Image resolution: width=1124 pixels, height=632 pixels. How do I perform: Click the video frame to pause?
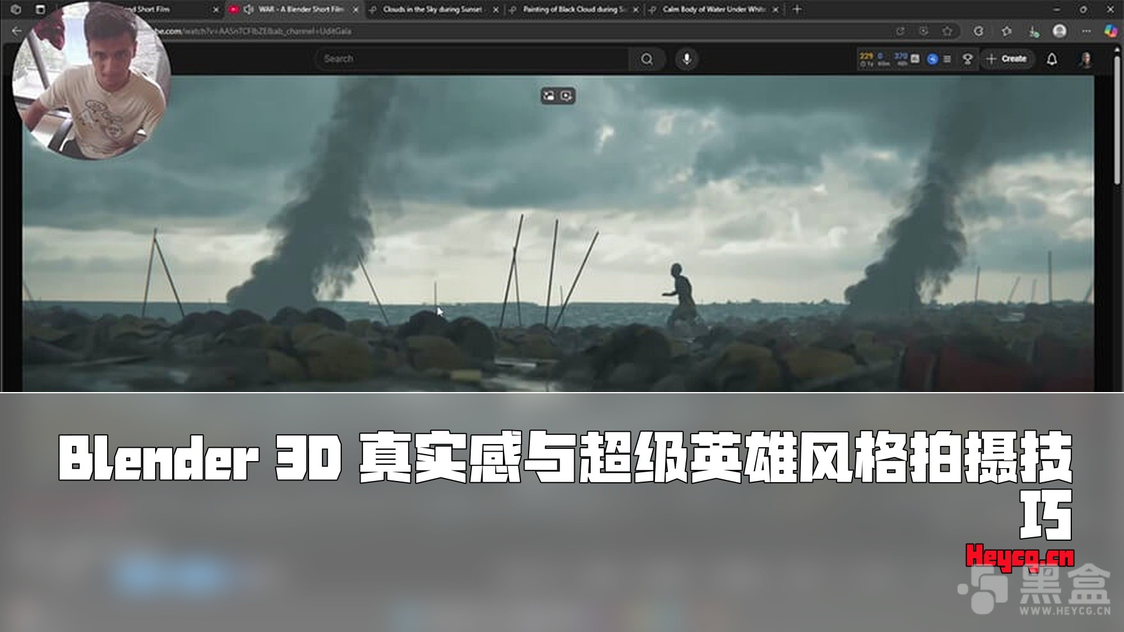click(x=558, y=234)
